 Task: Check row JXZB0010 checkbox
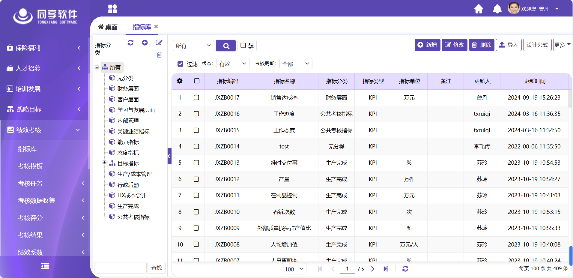[x=196, y=212]
